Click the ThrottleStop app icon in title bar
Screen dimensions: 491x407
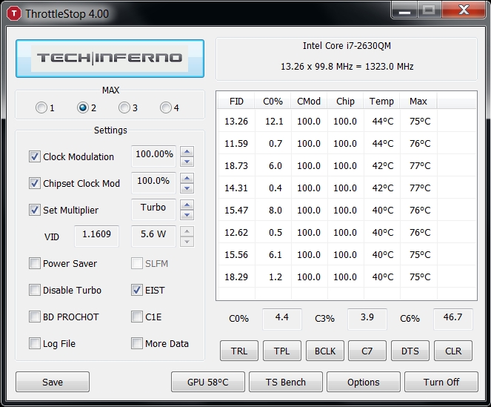point(14,14)
